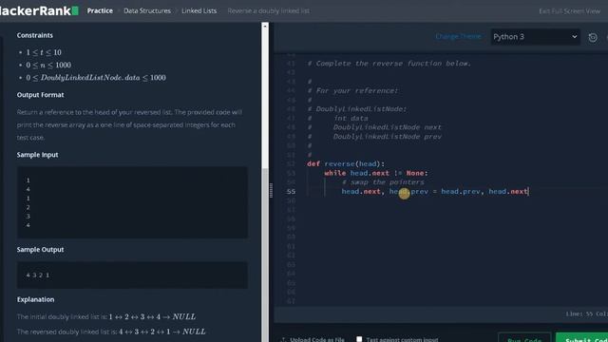
Task: Open the Practice breadcrumb
Action: click(x=100, y=10)
